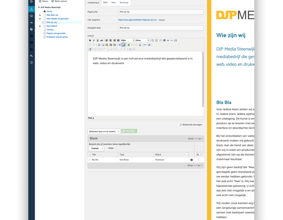Click the green Toevoegen button

click(129, 131)
